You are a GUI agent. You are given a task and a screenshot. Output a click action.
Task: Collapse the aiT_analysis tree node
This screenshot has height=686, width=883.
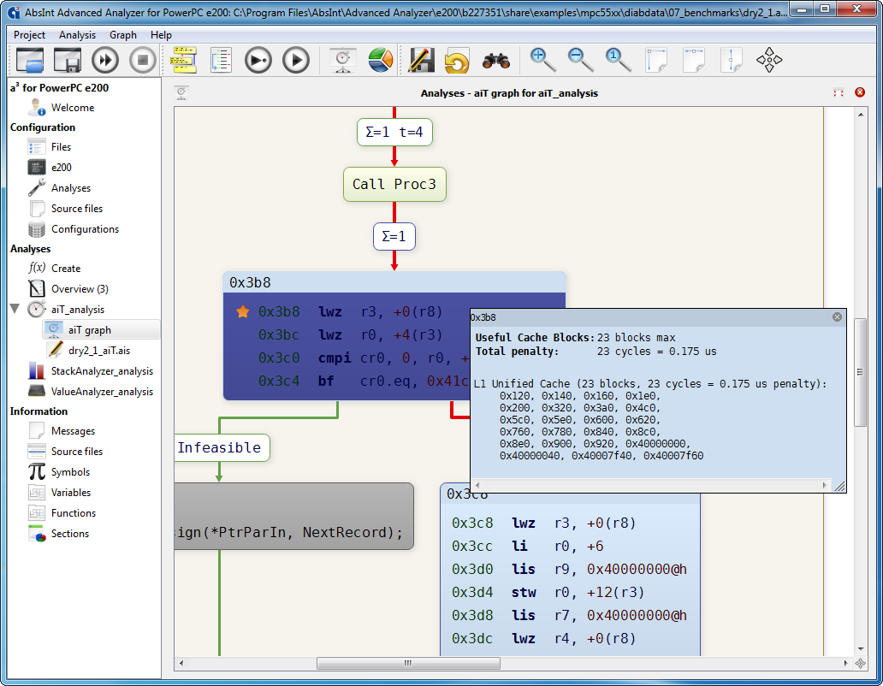[x=15, y=309]
